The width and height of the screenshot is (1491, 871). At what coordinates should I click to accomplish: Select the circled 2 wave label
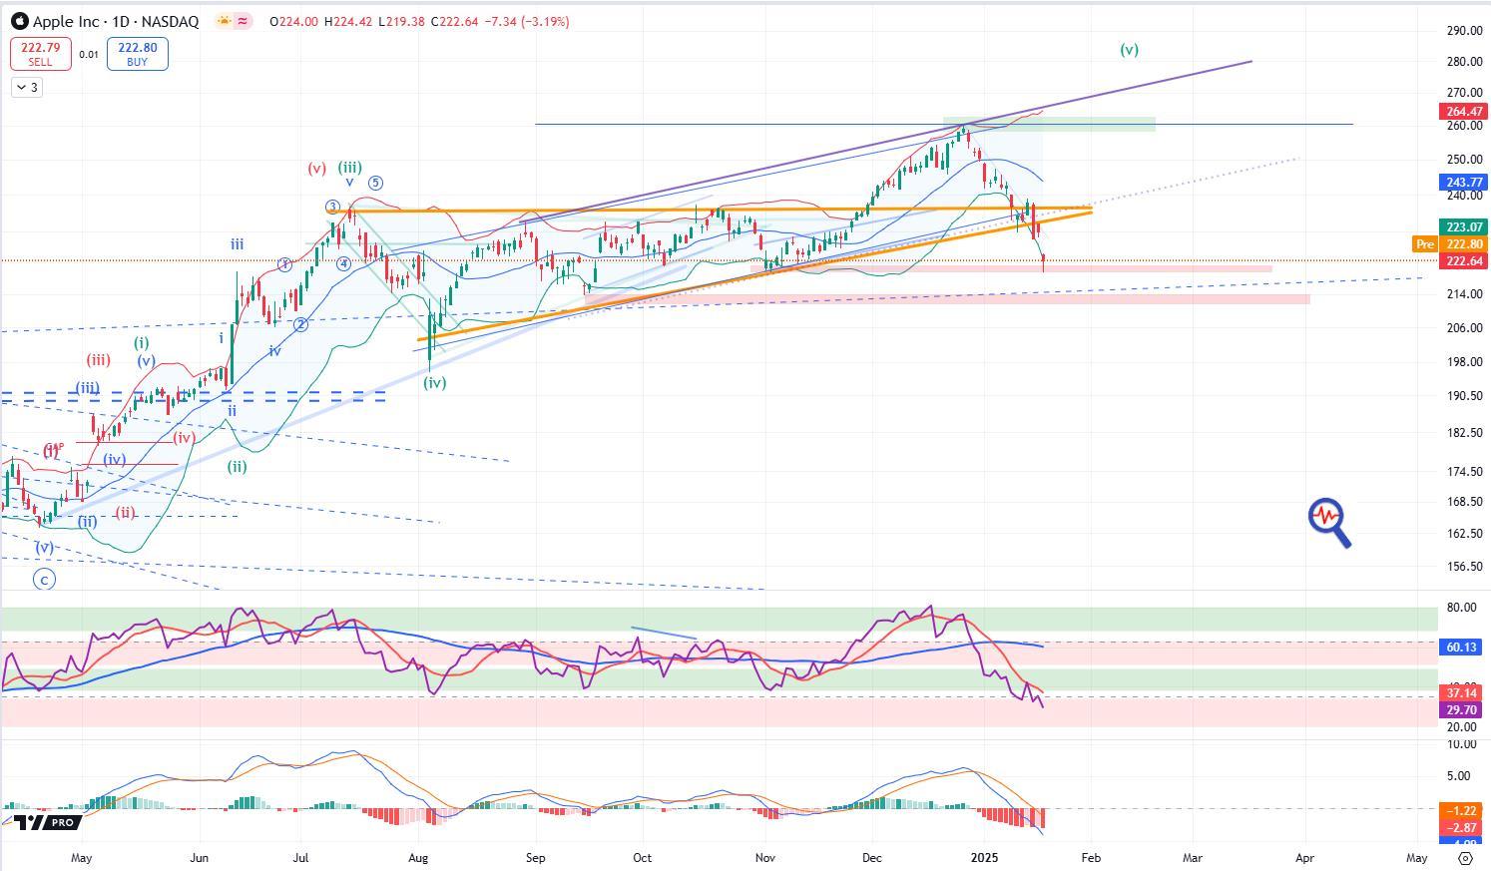[x=300, y=324]
